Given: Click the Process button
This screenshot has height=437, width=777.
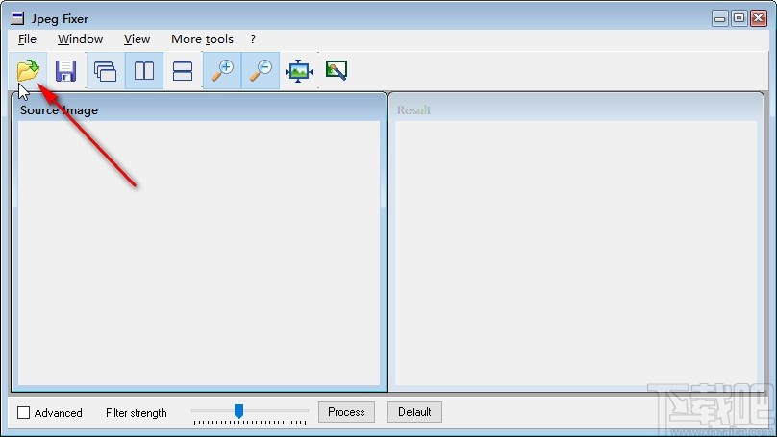Looking at the screenshot, I should coord(346,412).
